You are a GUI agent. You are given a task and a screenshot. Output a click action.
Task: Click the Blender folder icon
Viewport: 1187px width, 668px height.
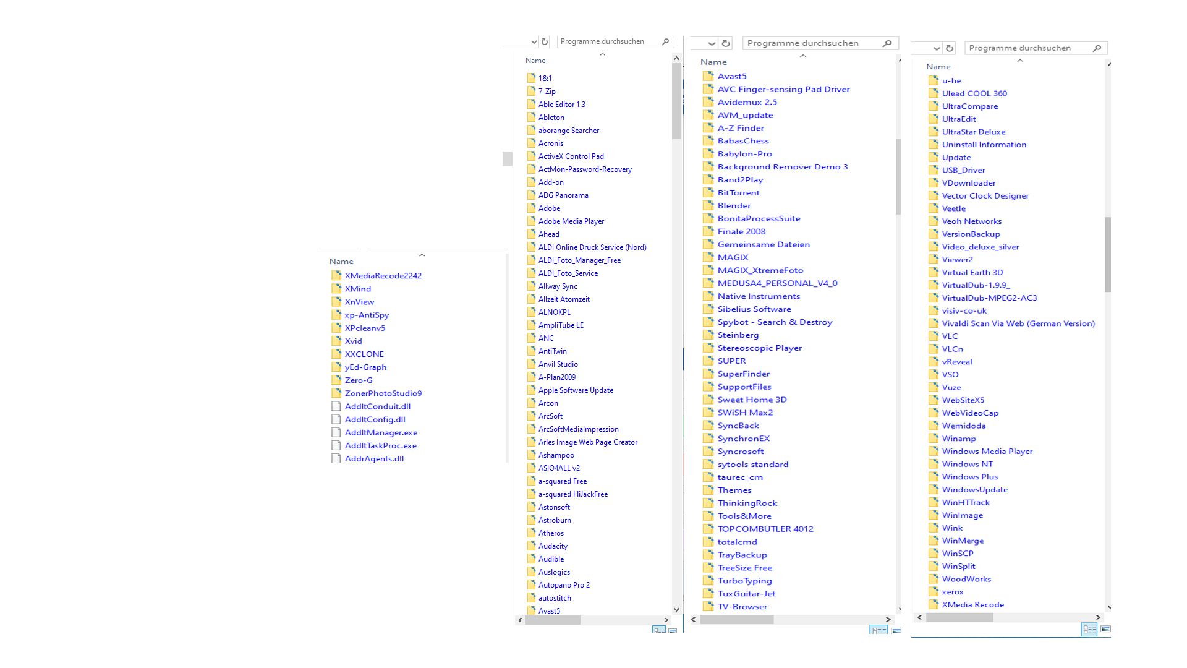(x=708, y=206)
